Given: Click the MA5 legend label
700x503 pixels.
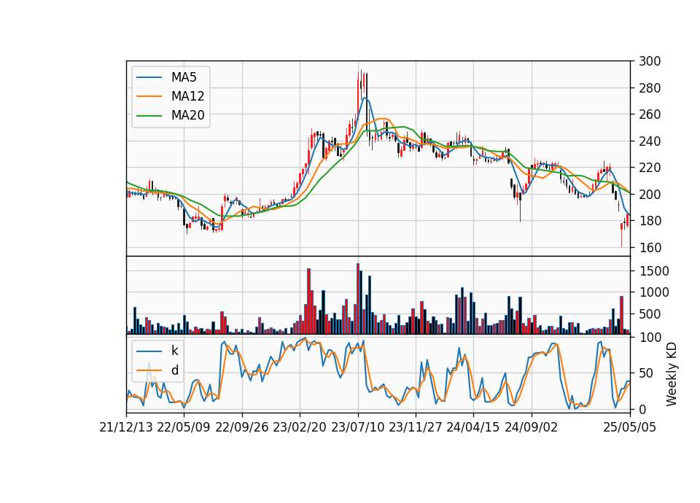Looking at the screenshot, I should coord(184,77).
